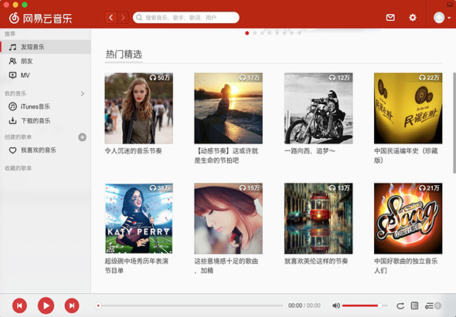Click the iTunes circular note icon
This screenshot has height=317, width=456.
point(12,106)
